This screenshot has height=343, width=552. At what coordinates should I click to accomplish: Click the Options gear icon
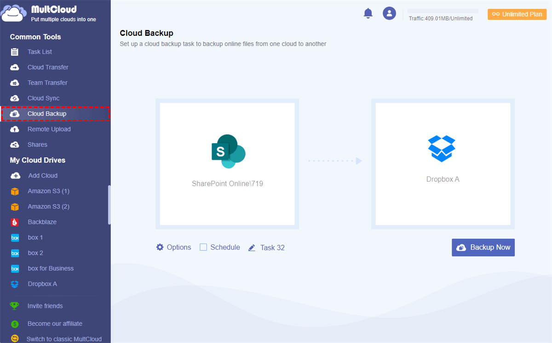pyautogui.click(x=160, y=247)
